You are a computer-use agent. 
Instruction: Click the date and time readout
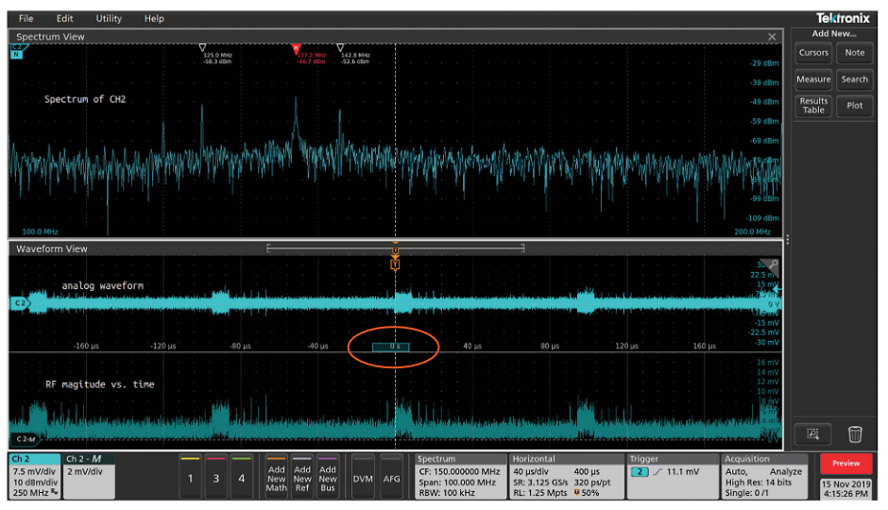click(x=846, y=488)
